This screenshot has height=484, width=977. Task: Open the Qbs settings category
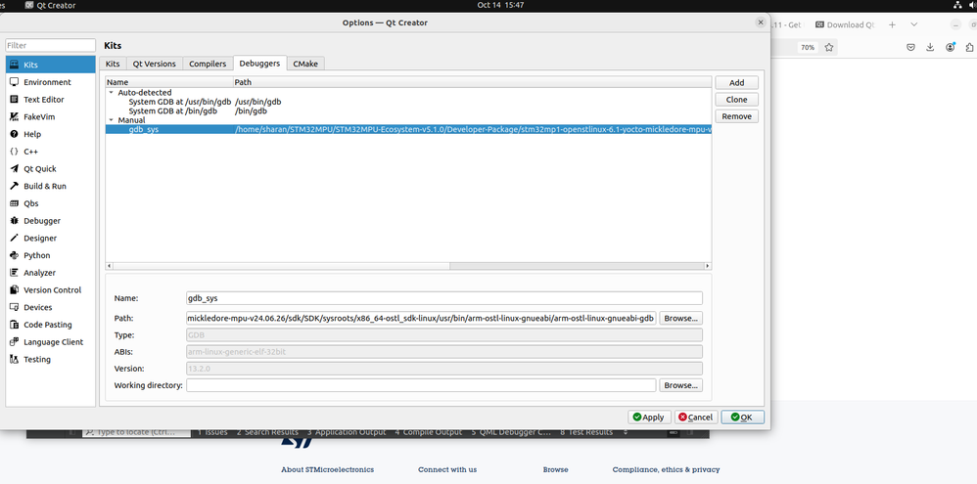click(51, 203)
